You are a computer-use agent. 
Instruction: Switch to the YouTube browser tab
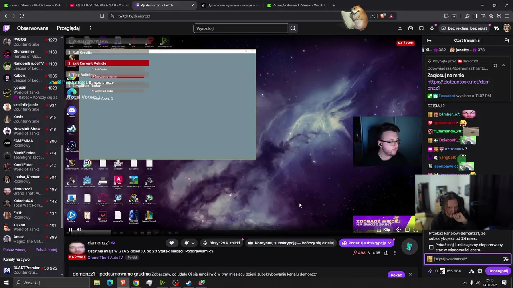[x=98, y=5]
